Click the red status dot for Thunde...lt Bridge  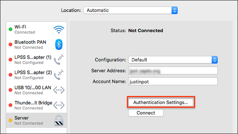(11, 105)
